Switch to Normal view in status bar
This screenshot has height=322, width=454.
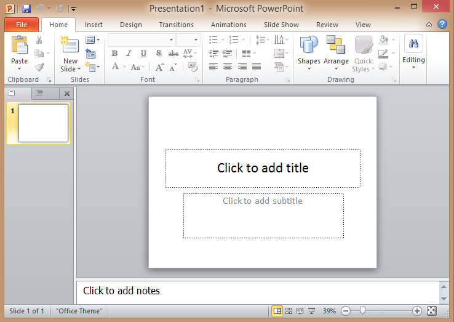pyautogui.click(x=277, y=311)
